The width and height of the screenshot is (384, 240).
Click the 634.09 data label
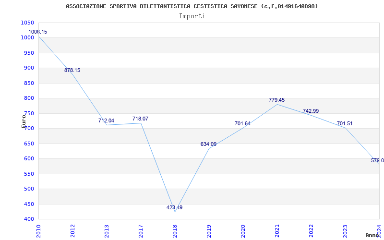[208, 144]
